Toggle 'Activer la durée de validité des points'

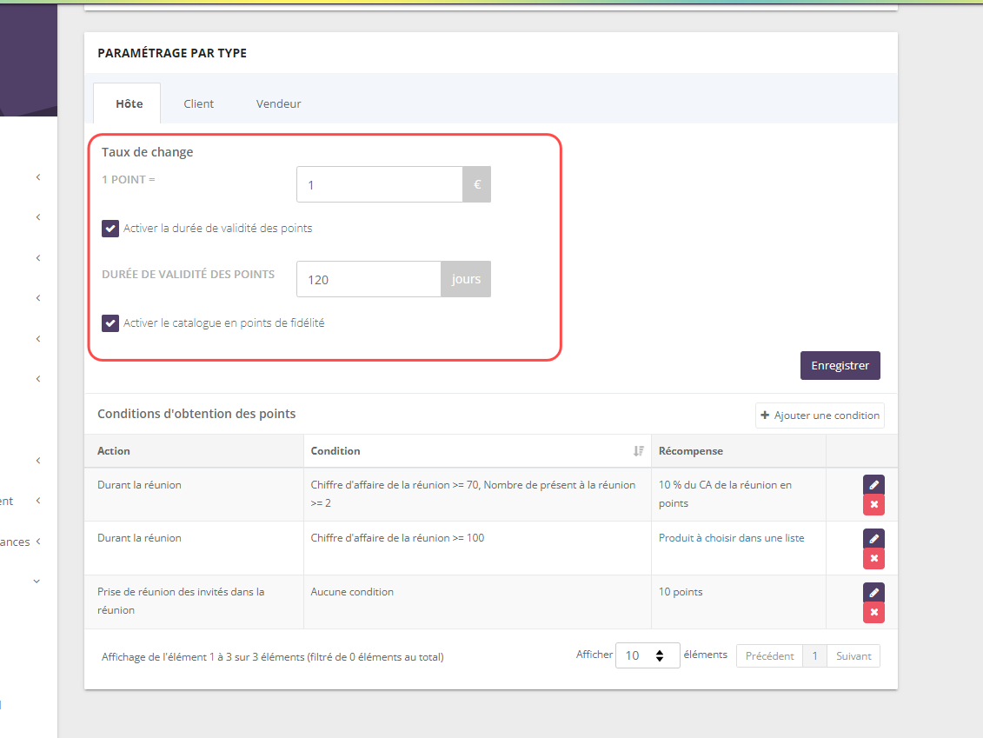pos(110,229)
